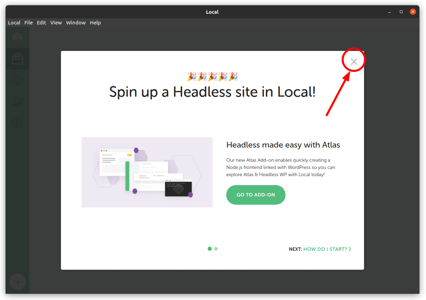Screen dimensions: 426x300
Task: Close the Headless site announcement dialog
Action: pyautogui.click(x=354, y=62)
